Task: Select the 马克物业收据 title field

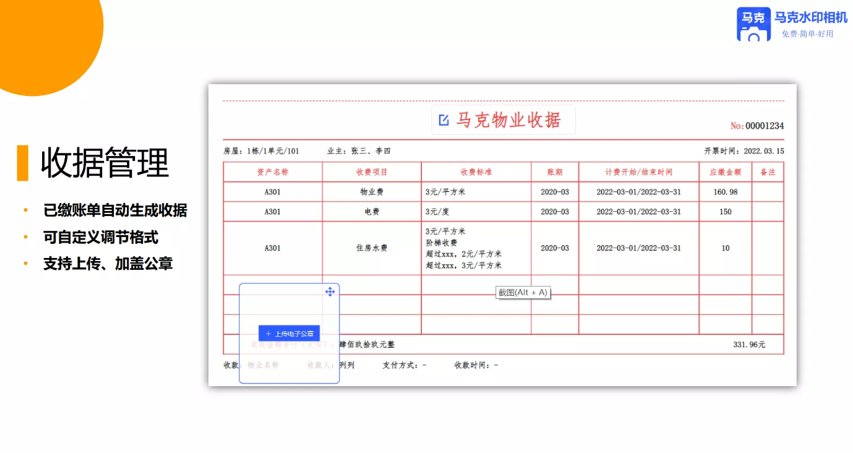Action: coord(504,120)
